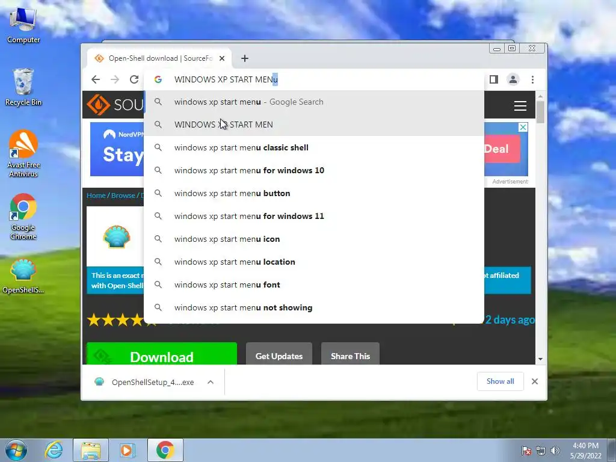Pick 'windows xp start menu button' suggestion
This screenshot has height=462, width=616.
(x=314, y=193)
